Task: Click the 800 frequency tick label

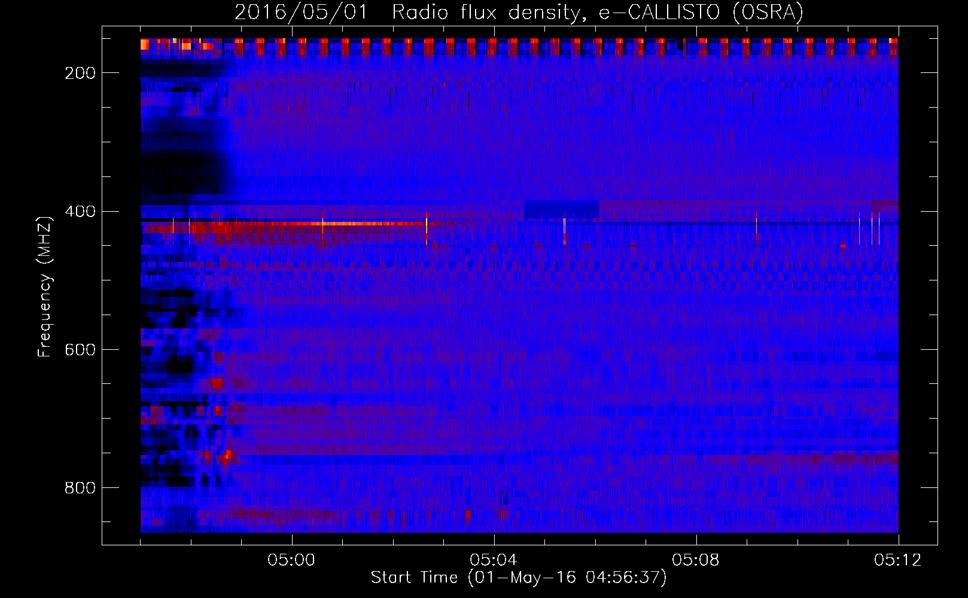Action: coord(80,488)
